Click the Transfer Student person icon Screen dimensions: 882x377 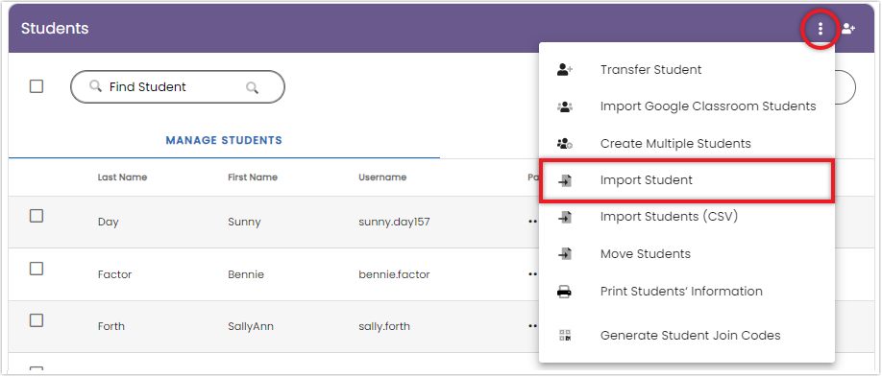click(564, 70)
